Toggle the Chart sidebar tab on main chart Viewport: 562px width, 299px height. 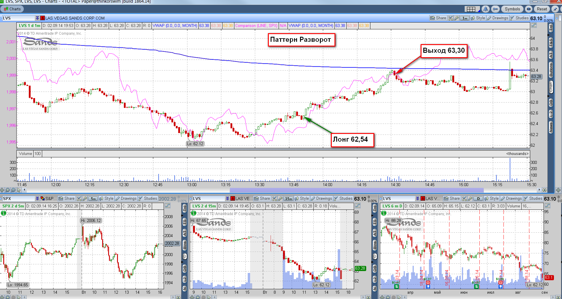[551, 87]
